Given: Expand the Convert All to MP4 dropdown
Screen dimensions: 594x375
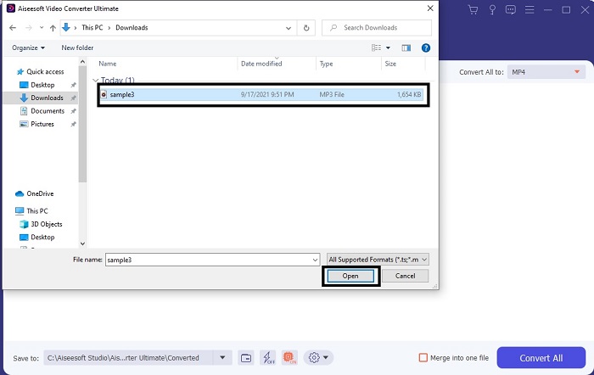Looking at the screenshot, I should coord(546,72).
